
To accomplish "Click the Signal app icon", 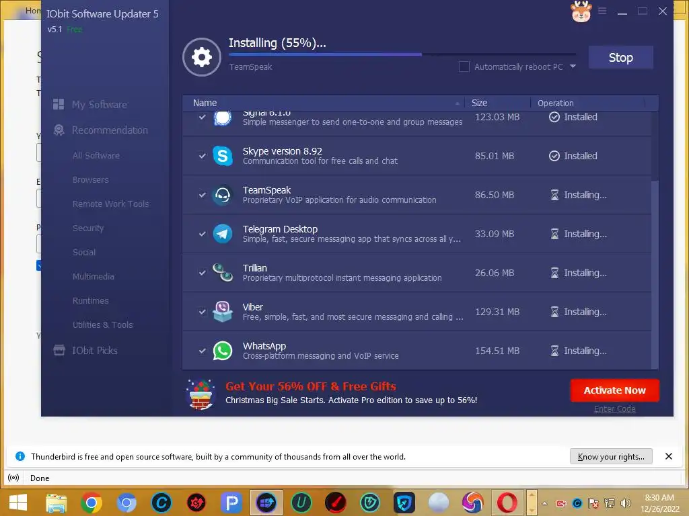I will (x=223, y=118).
